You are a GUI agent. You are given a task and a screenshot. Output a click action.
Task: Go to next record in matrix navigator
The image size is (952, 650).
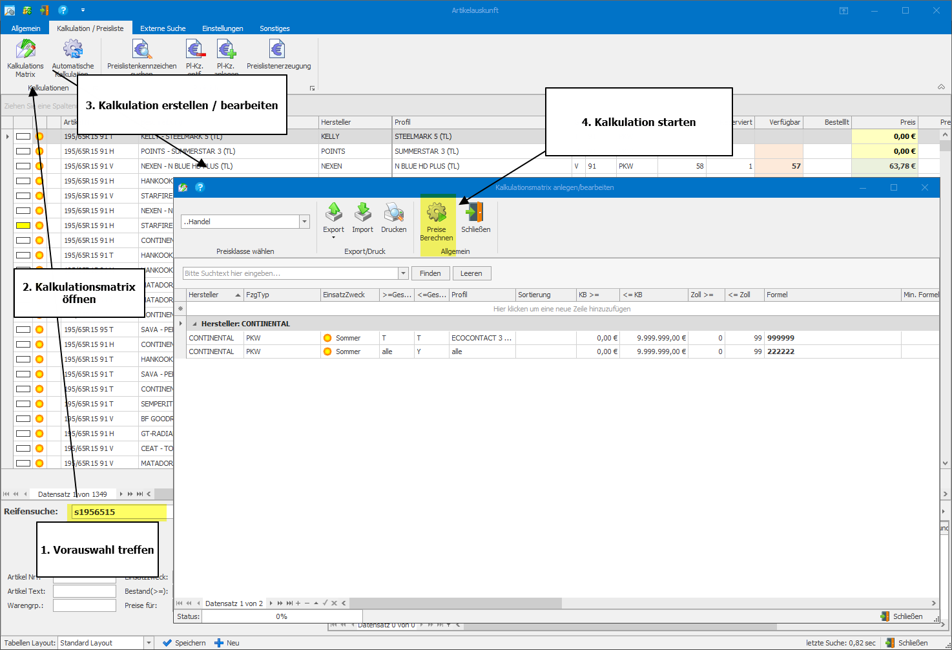[271, 603]
